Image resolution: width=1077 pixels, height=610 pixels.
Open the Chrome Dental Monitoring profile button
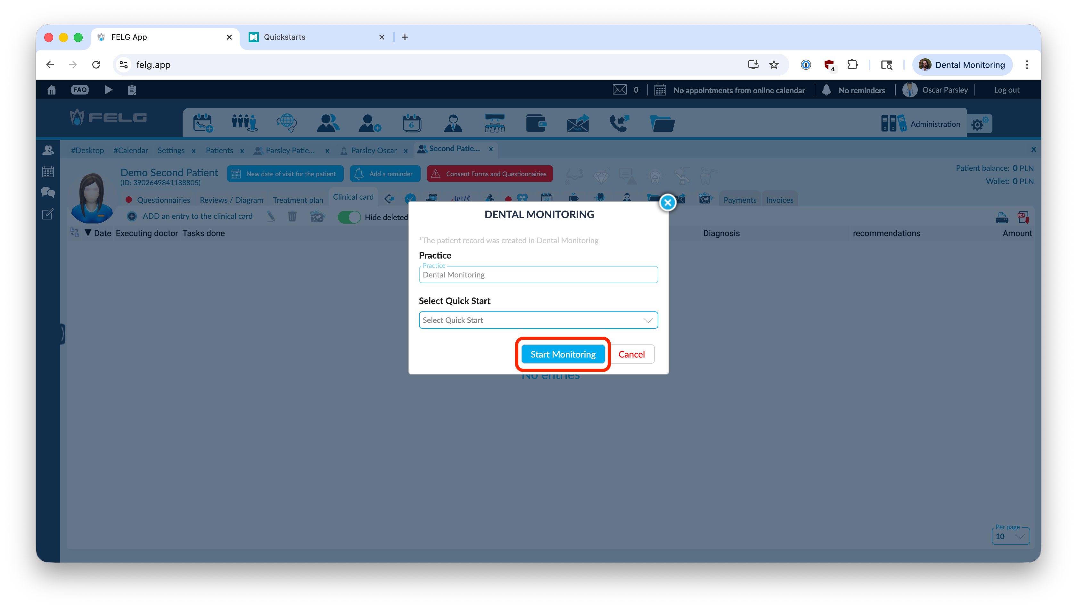tap(962, 64)
